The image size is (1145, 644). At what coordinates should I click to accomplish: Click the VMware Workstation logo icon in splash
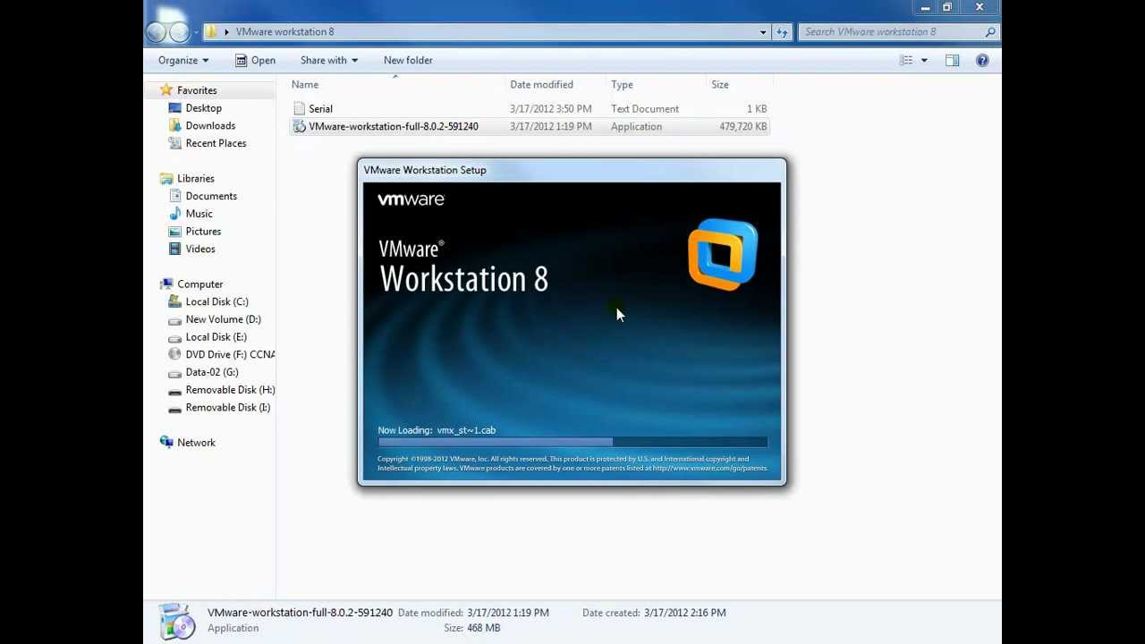(x=723, y=254)
